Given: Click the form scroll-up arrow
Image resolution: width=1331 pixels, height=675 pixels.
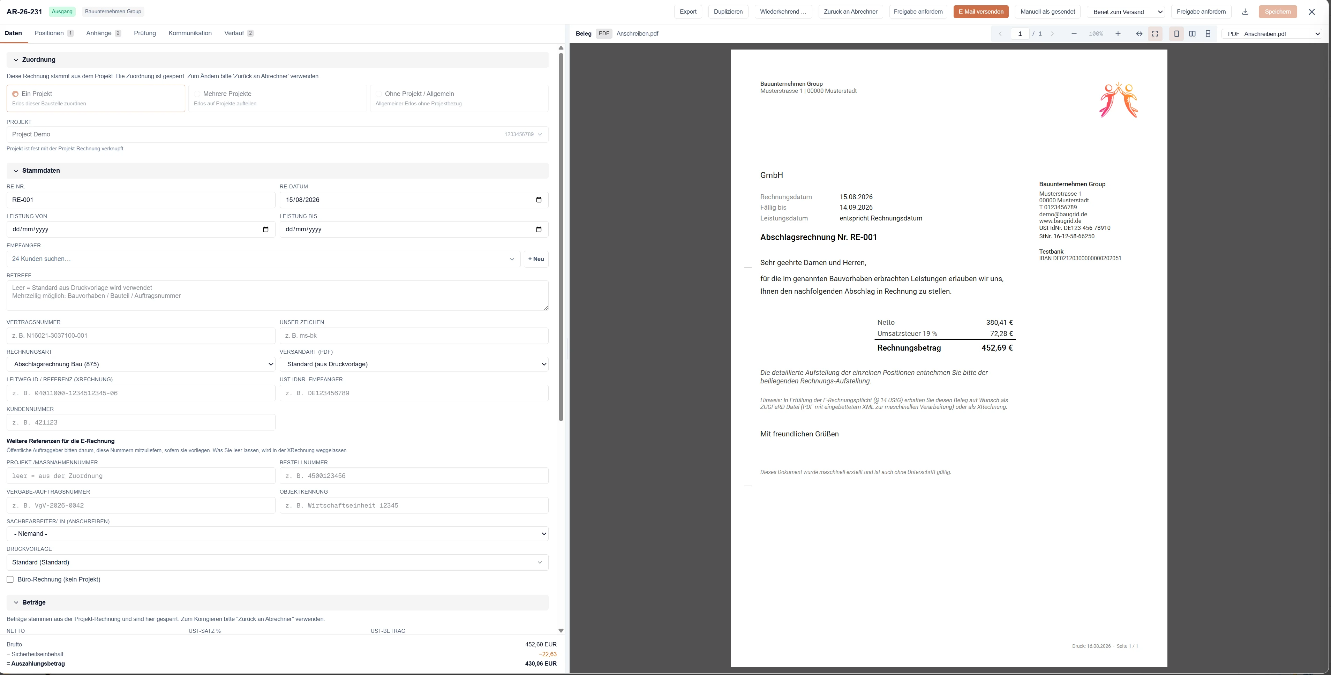Looking at the screenshot, I should (x=561, y=48).
